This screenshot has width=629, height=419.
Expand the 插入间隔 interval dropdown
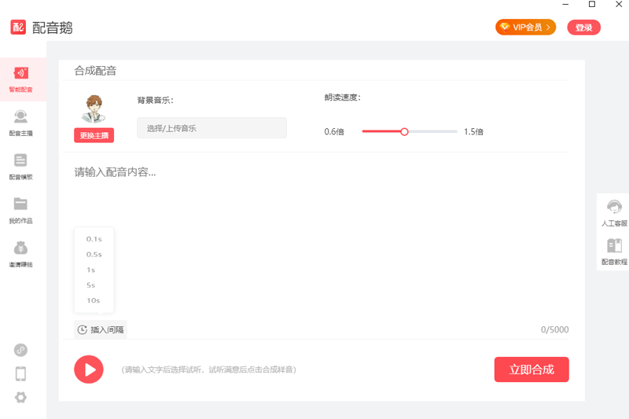tap(101, 329)
